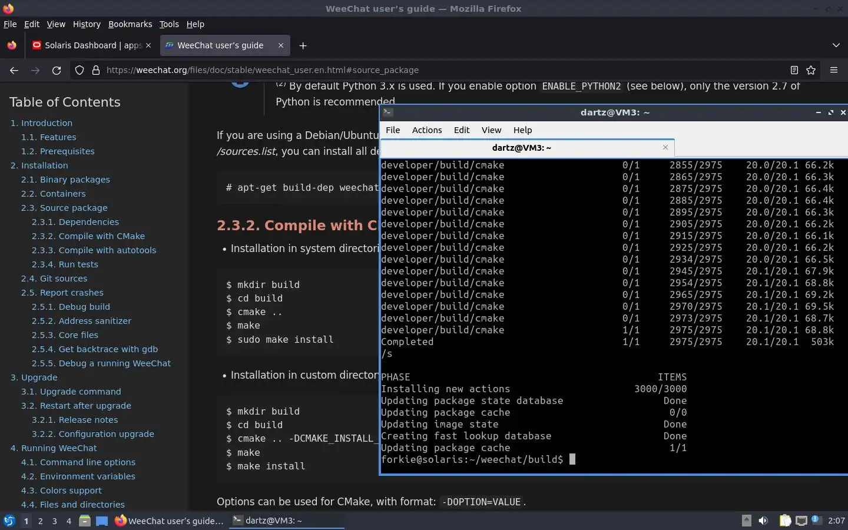This screenshot has width=848, height=530.
Task: Close the dartz@VM3 terminal tab
Action: (x=665, y=147)
